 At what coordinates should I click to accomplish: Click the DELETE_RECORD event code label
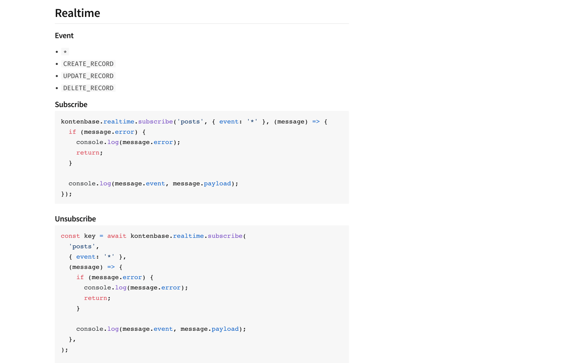pos(88,88)
